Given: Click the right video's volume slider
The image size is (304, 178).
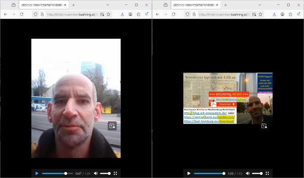Looking at the screenshot, I should tap(257, 173).
